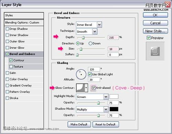Click the angle and altitude dial

click(81, 74)
